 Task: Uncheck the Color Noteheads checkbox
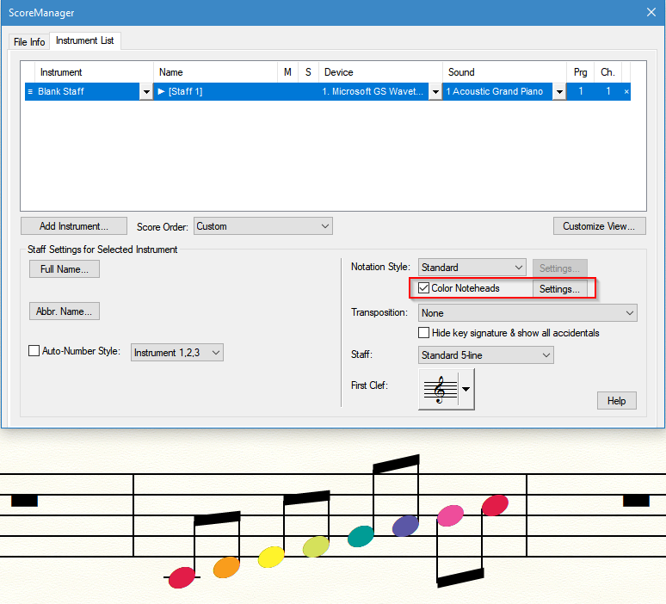coord(423,288)
